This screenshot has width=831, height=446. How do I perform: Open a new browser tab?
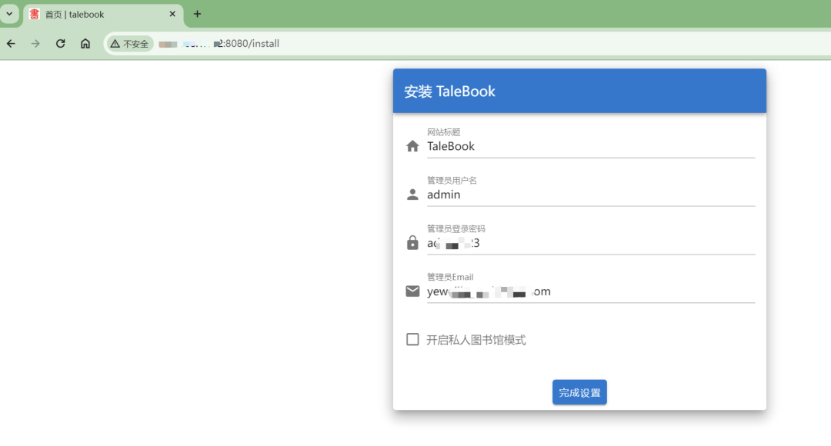coord(197,15)
